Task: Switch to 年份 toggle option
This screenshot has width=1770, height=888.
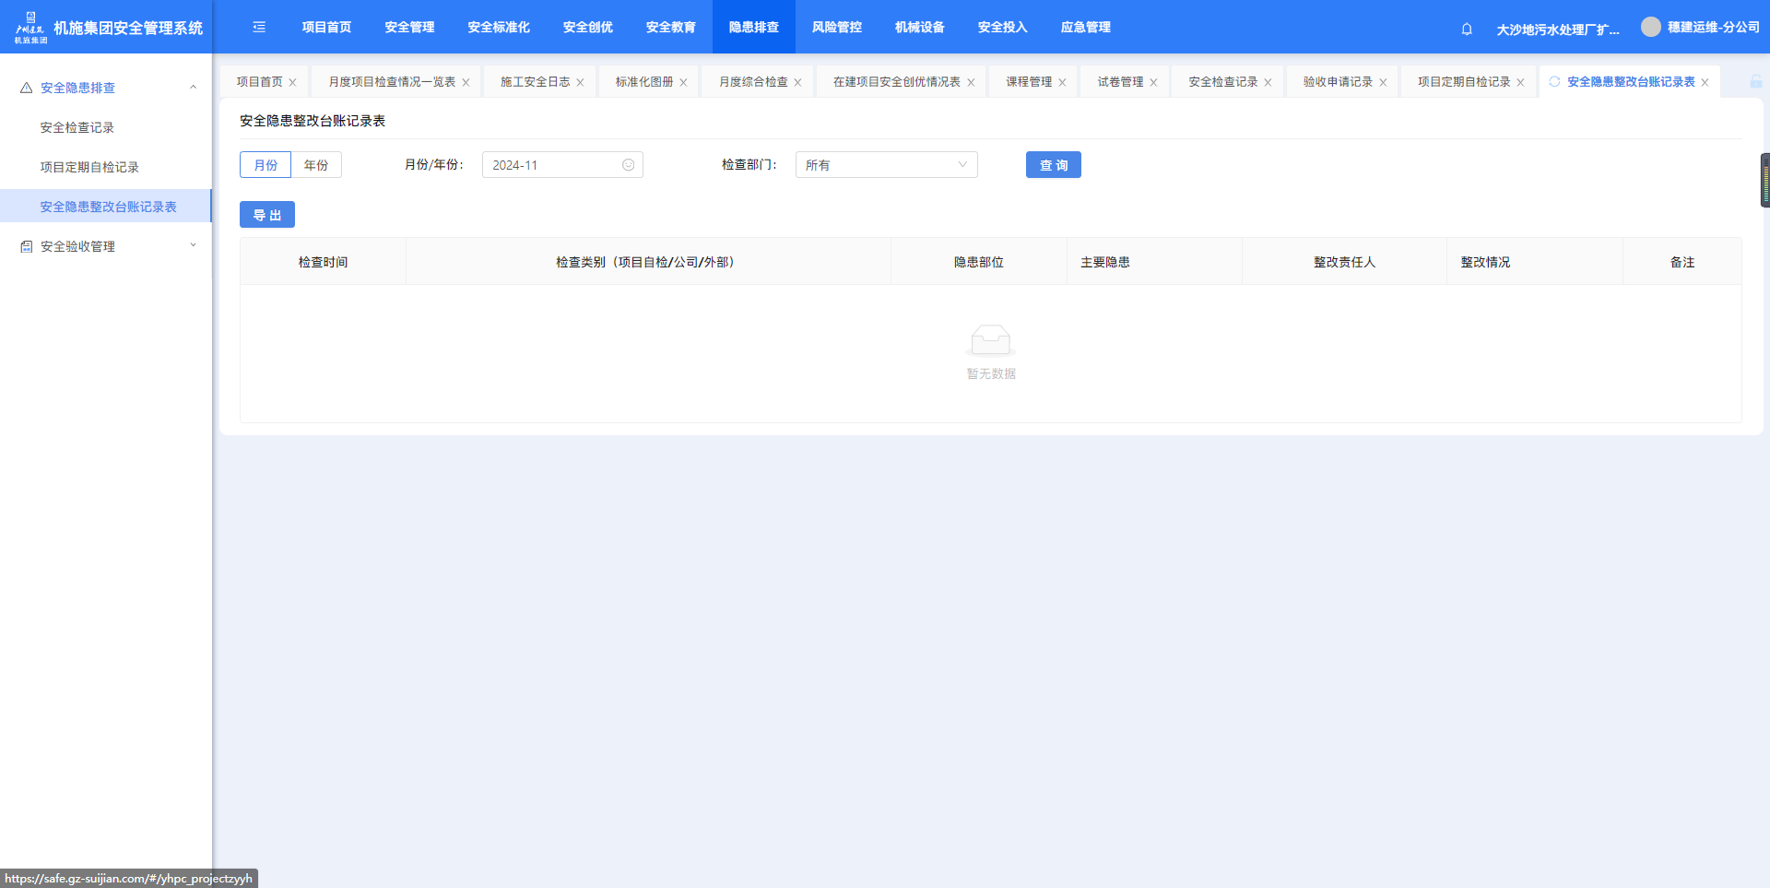Action: [316, 165]
